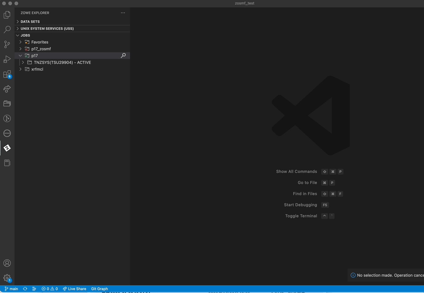Select the Zowe Explorer icon
Viewport: 424px width, 293px height.
point(7,148)
